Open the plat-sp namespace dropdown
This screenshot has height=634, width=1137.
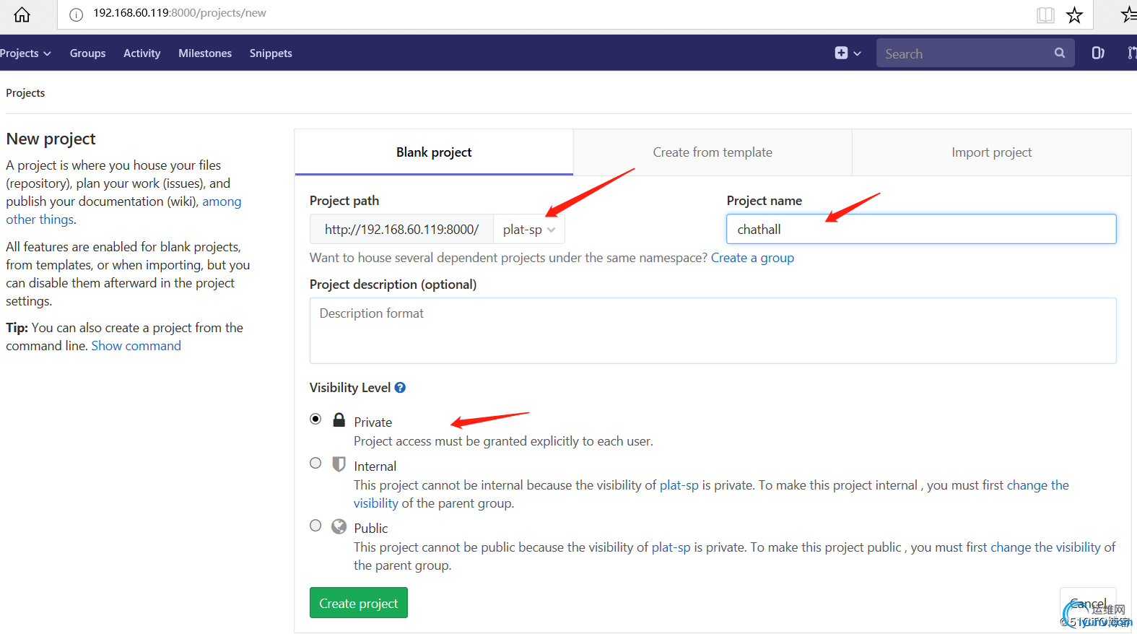(529, 230)
